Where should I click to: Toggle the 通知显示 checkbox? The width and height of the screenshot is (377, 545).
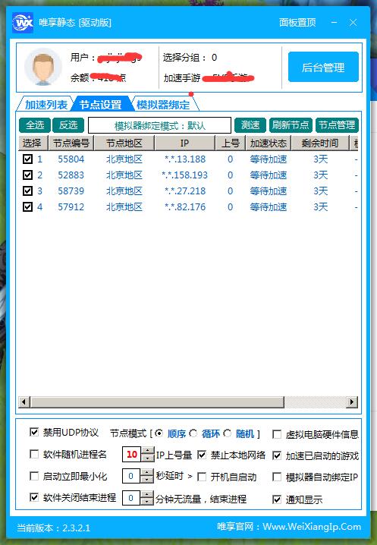277,499
